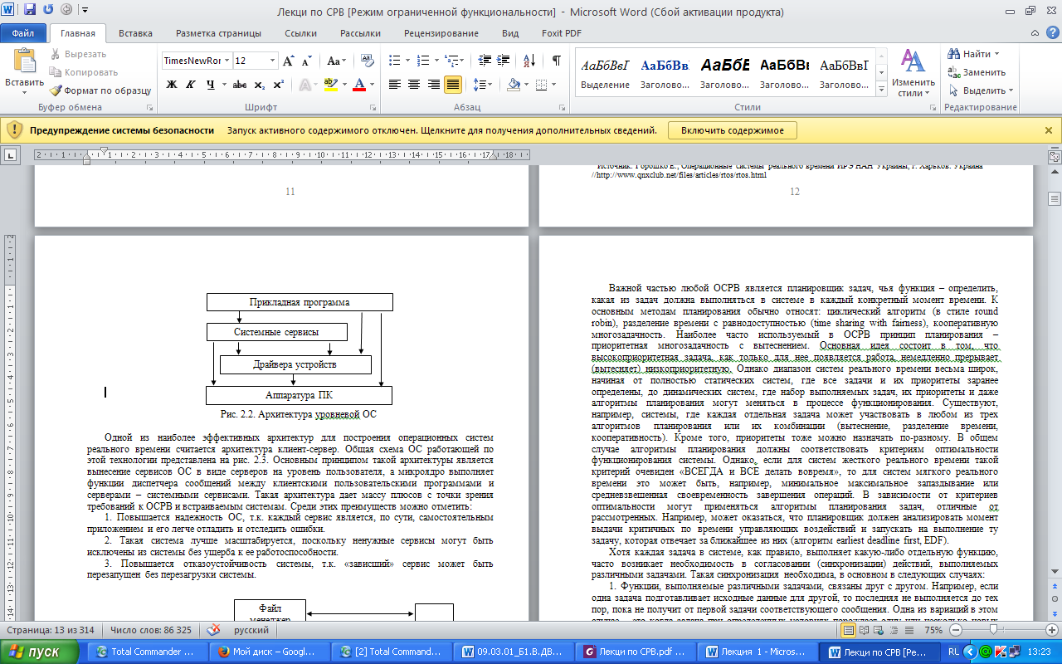The height and width of the screenshot is (664, 1062).
Task: Toggle Italic (К) formatting
Action: tap(190, 85)
